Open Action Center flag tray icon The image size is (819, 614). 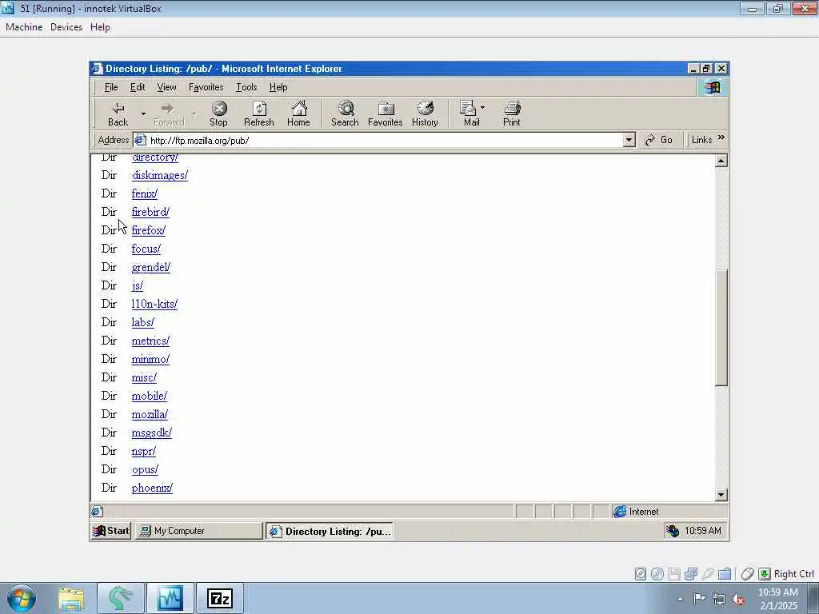pos(699,598)
